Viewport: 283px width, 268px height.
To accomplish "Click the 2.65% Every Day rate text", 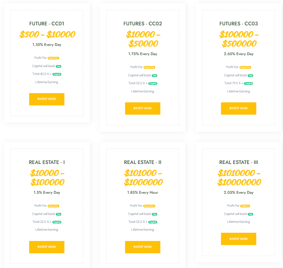I will [x=238, y=54].
